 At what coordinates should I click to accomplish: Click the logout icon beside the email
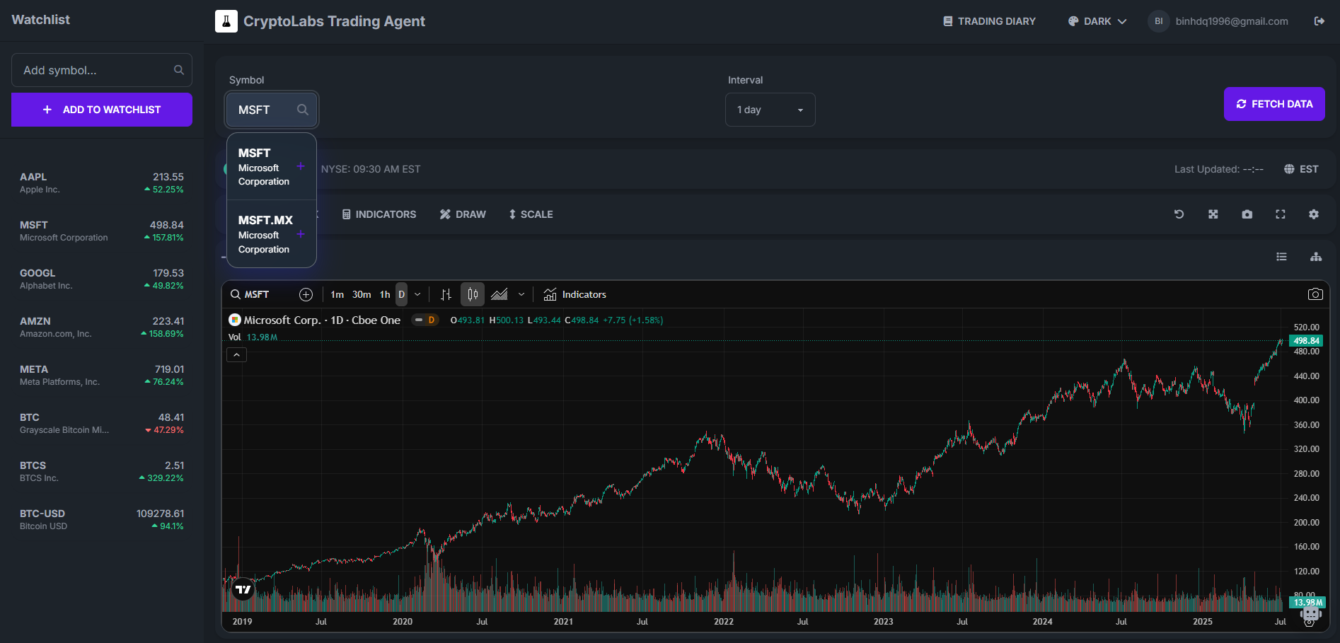tap(1319, 21)
